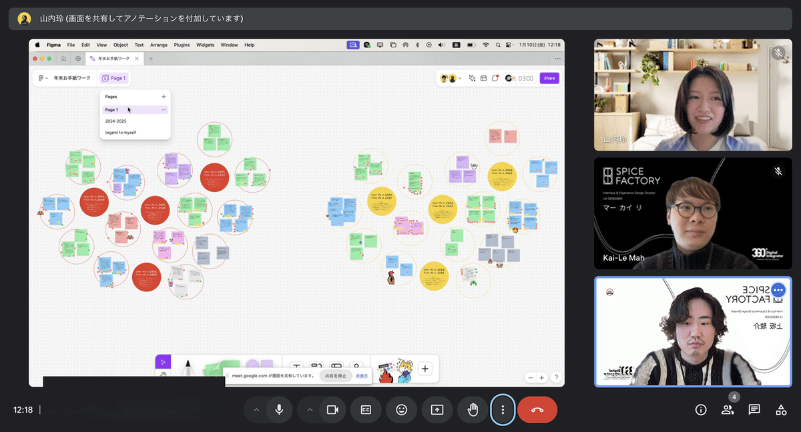This screenshot has height=432, width=801.
Task: Raise hand in the meeting
Action: coord(473,410)
